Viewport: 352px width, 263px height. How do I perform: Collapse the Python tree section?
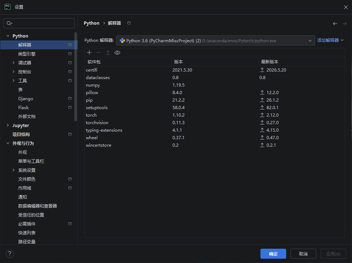coord(8,36)
